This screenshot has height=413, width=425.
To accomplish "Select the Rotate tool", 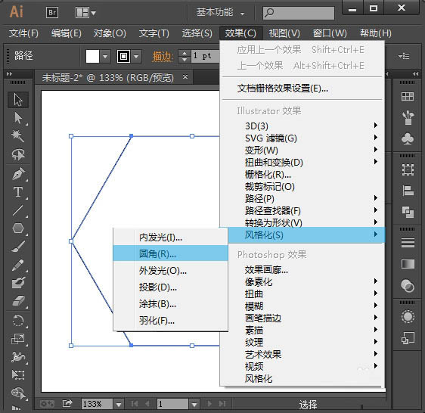I will point(18,321).
